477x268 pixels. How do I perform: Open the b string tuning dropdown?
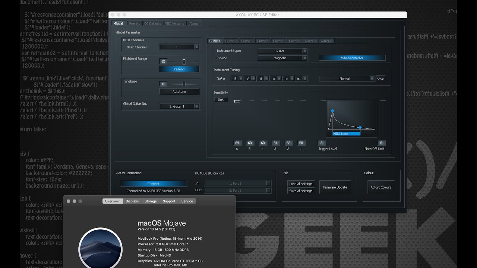pyautogui.click(x=288, y=79)
